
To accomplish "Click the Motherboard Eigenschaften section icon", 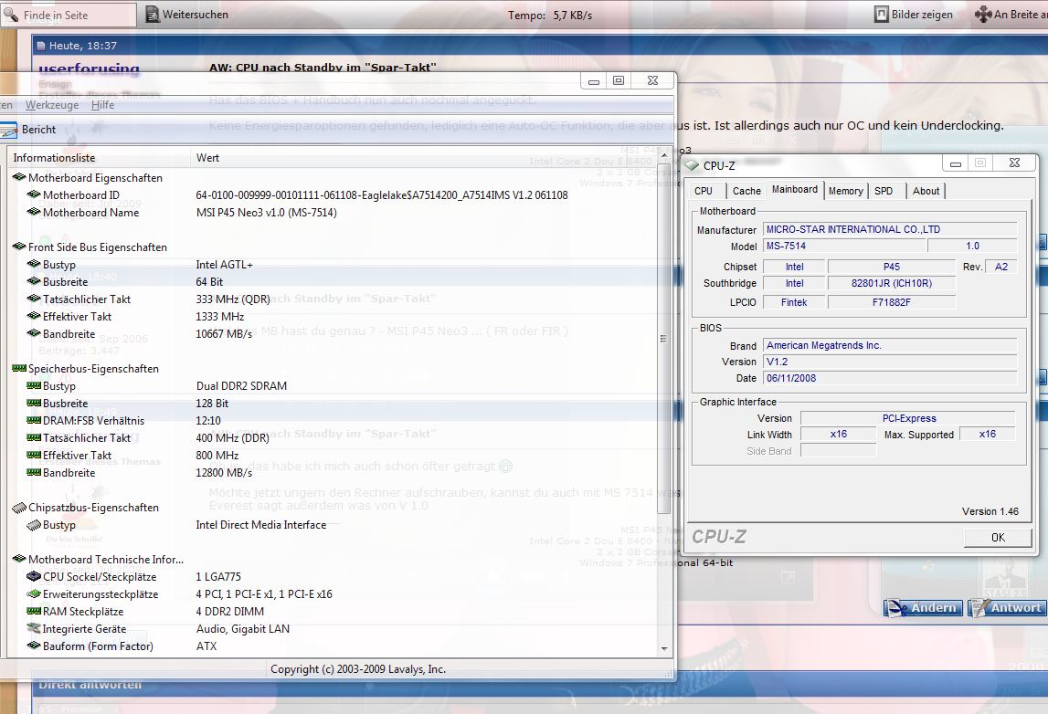I will pos(19,178).
